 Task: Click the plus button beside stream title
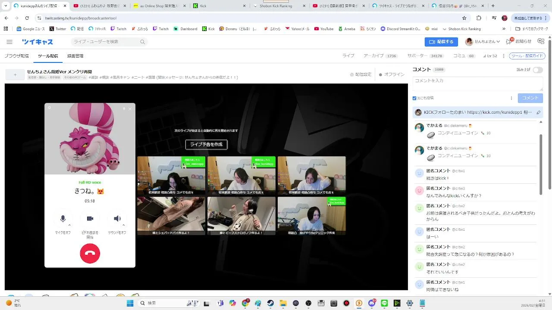pos(15,74)
